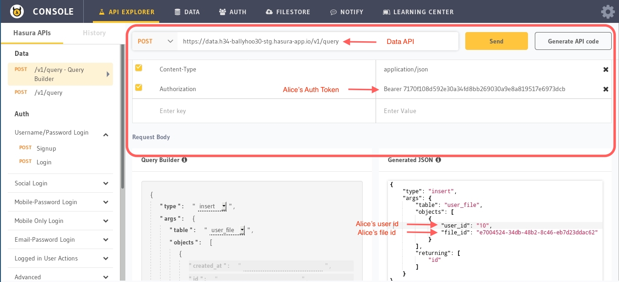Click the Data database icon
The width and height of the screenshot is (619, 282).
pos(178,12)
